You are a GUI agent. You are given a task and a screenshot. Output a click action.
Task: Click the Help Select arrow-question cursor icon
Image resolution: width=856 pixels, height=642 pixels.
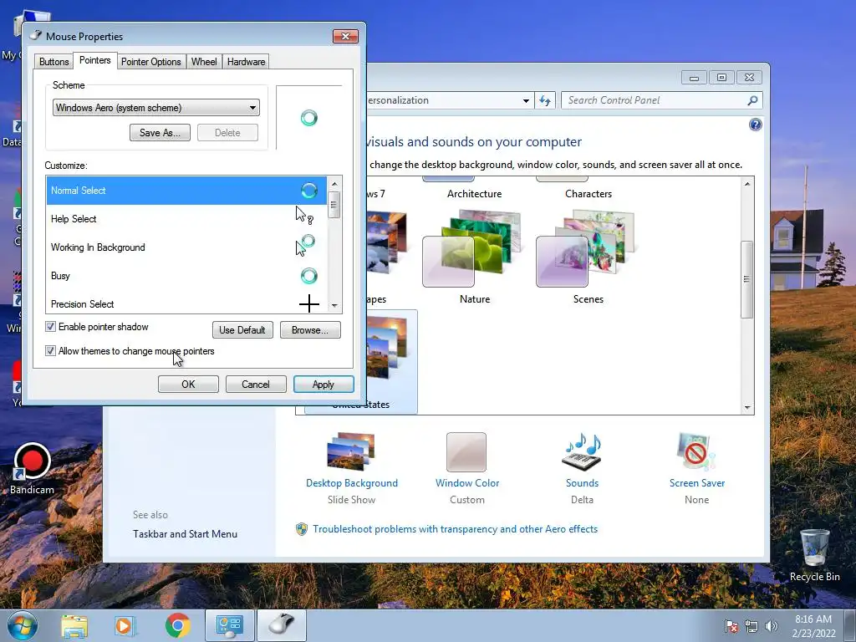[304, 216]
